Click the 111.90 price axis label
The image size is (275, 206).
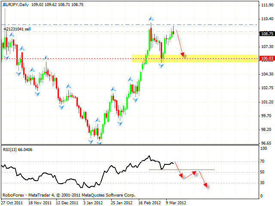266,5
